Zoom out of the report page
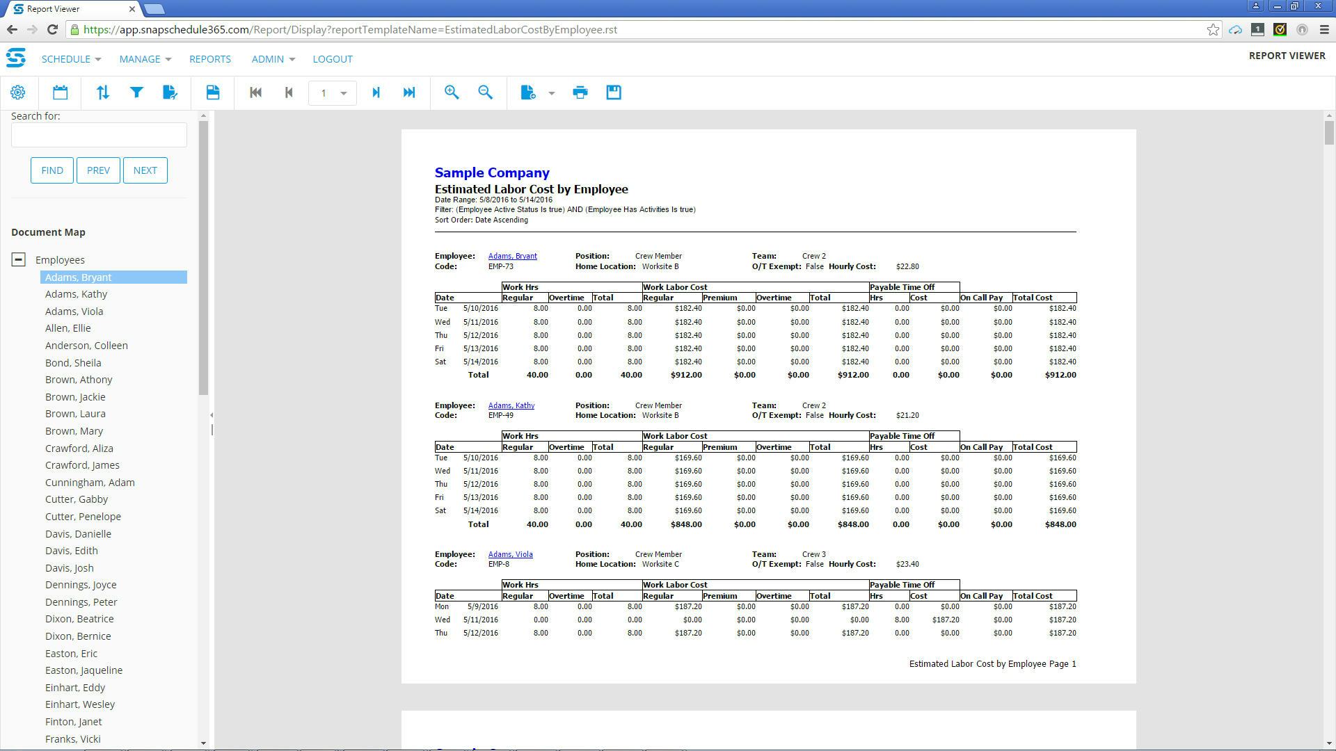 pos(486,92)
